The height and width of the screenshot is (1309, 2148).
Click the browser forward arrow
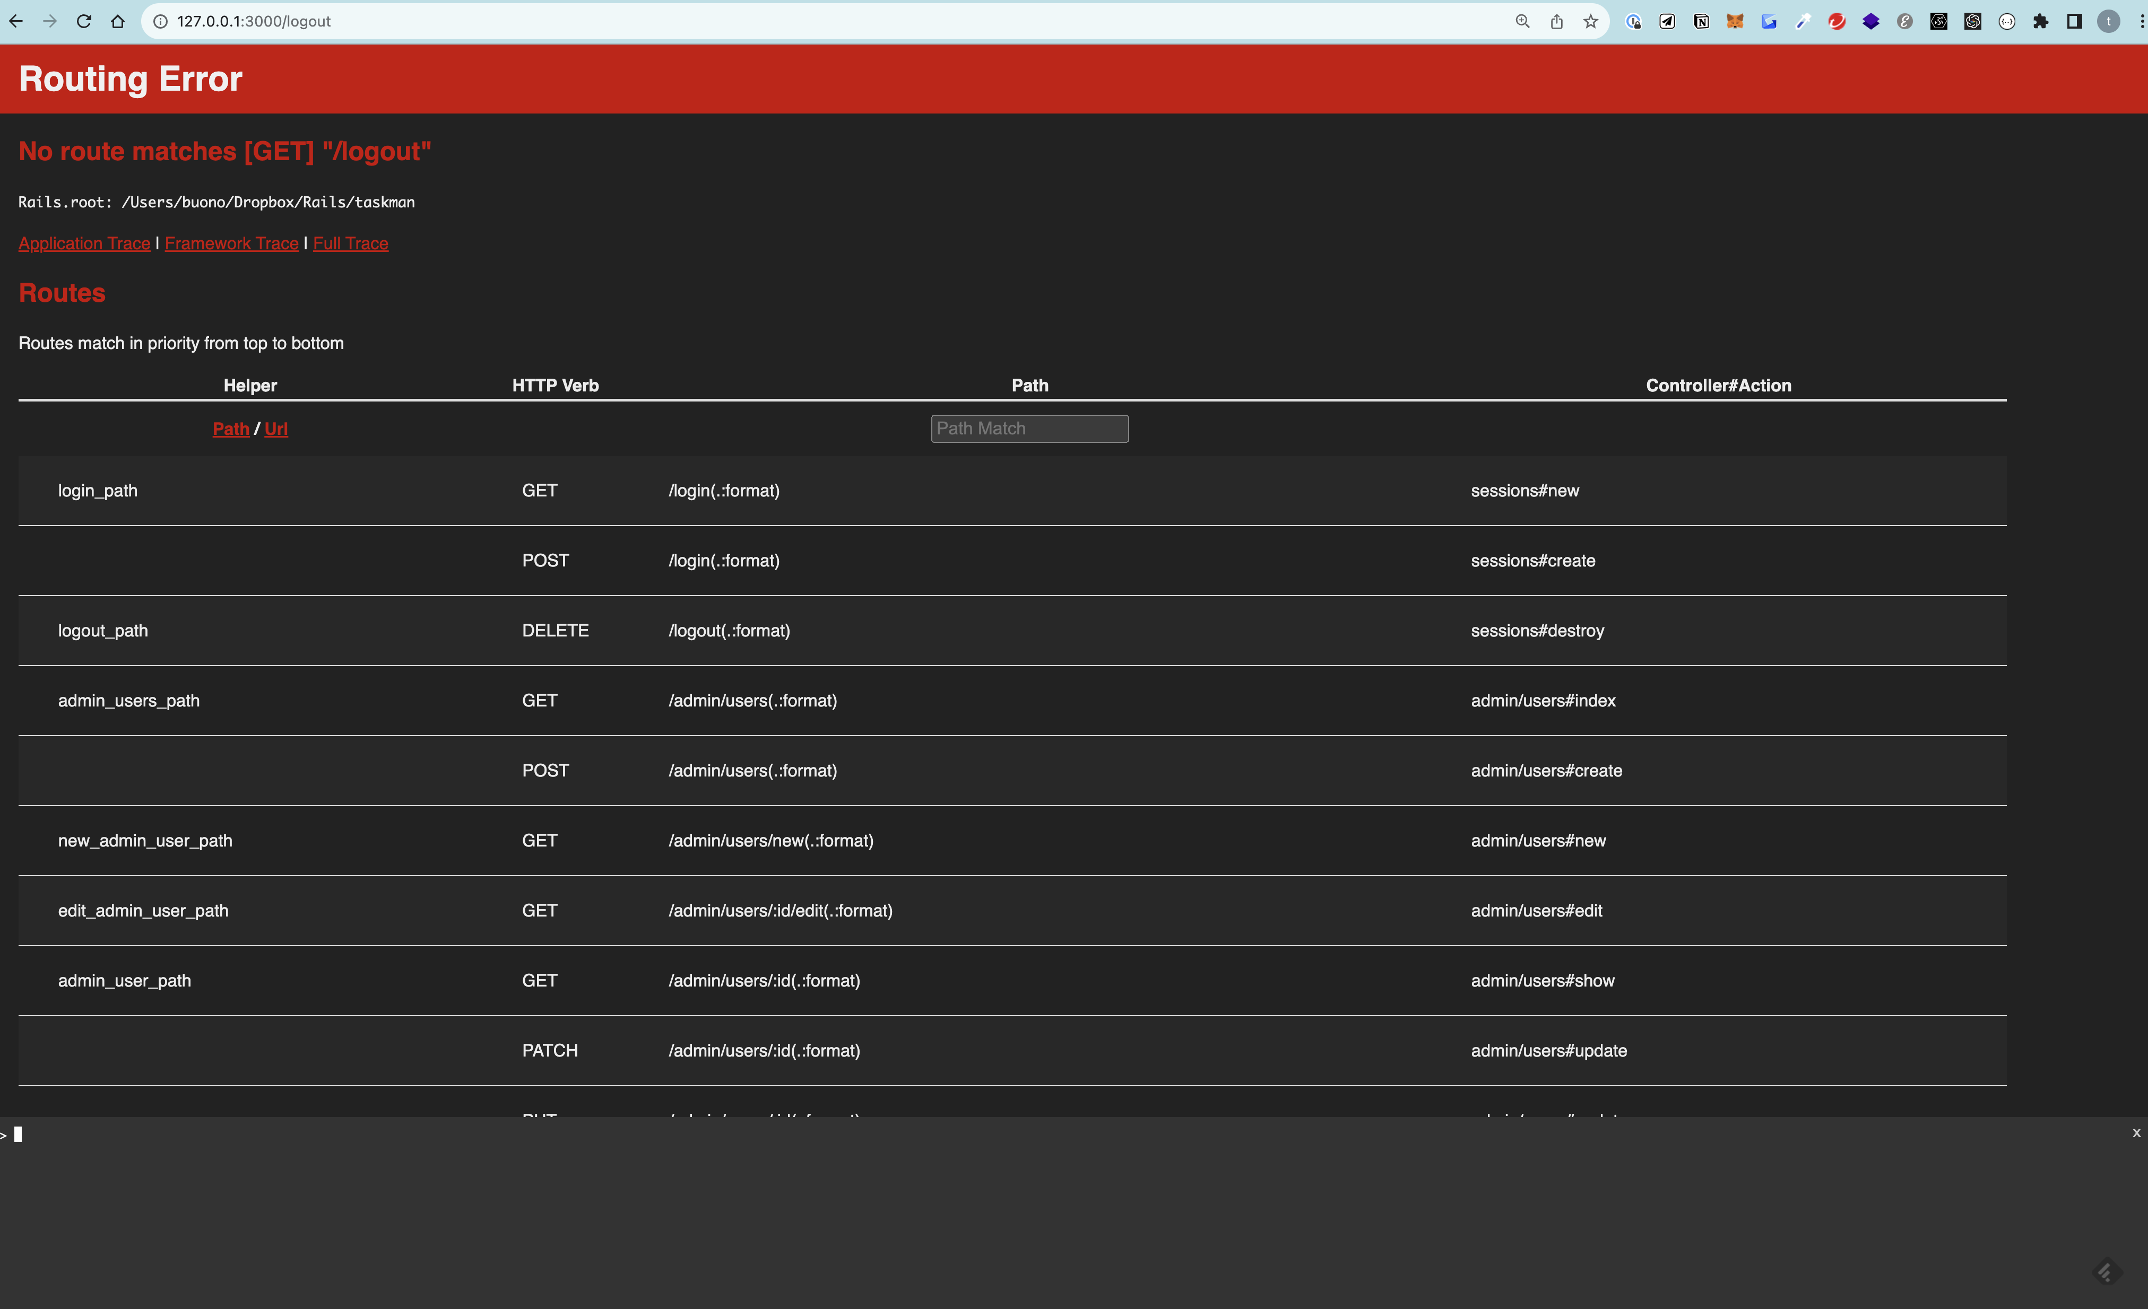tap(50, 21)
